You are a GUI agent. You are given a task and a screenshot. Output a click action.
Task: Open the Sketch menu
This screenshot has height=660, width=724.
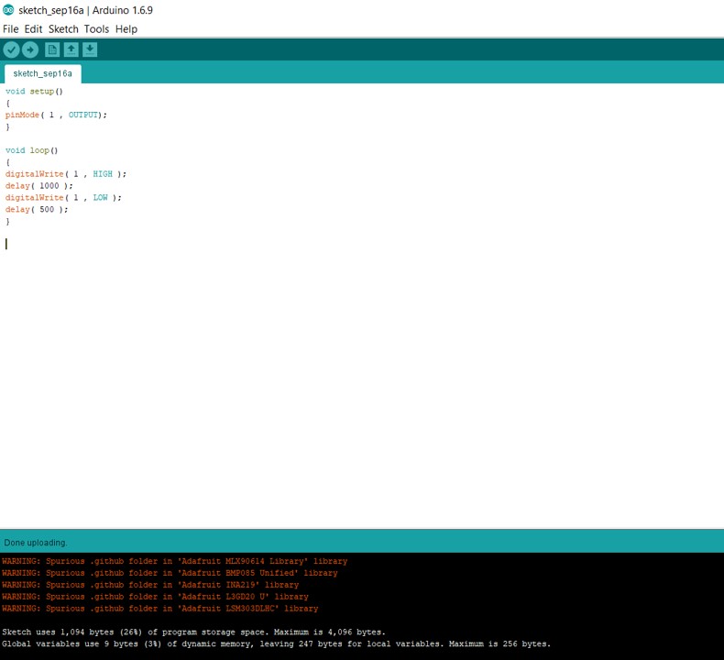pos(63,29)
